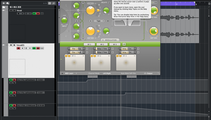Click the lock icon beside Tape
211x120 pixels.
click(91, 21)
